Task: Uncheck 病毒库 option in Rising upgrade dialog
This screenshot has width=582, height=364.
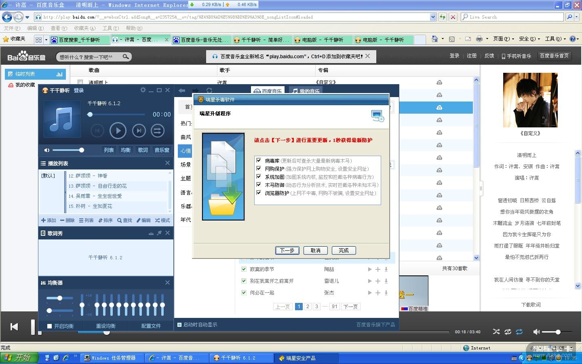Action: (259, 160)
